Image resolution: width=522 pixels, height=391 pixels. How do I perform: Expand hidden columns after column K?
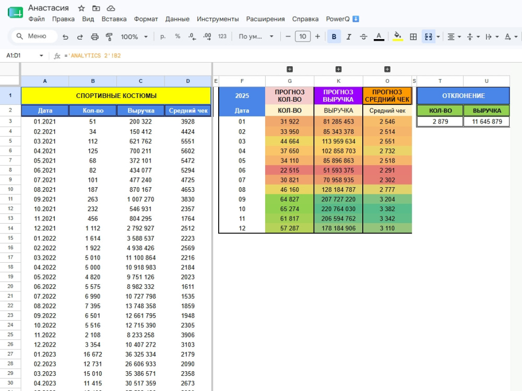[x=339, y=69]
